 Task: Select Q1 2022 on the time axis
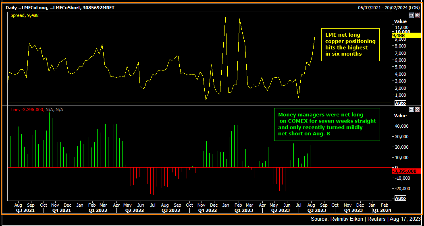tap(98, 210)
